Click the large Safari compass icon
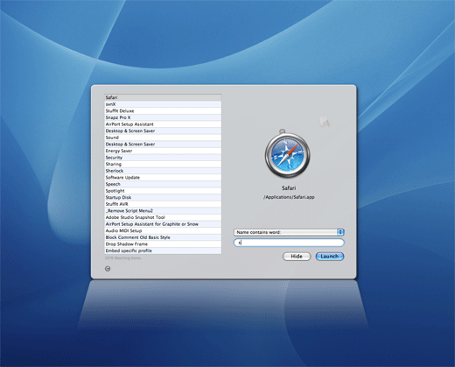 288,154
